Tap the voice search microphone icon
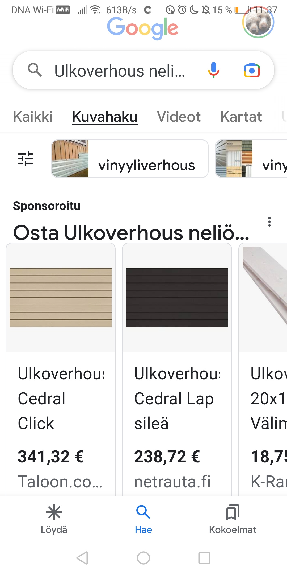This screenshot has width=287, height=575. tap(213, 70)
